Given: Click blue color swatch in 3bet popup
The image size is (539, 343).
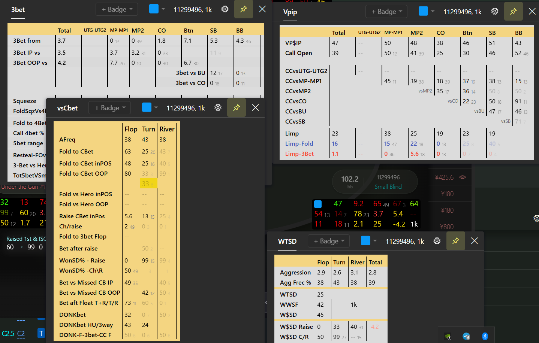Looking at the screenshot, I should tap(154, 9).
